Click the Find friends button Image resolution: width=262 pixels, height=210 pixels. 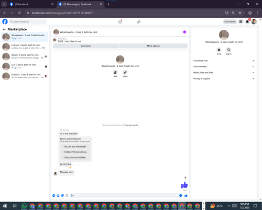[x=230, y=22]
